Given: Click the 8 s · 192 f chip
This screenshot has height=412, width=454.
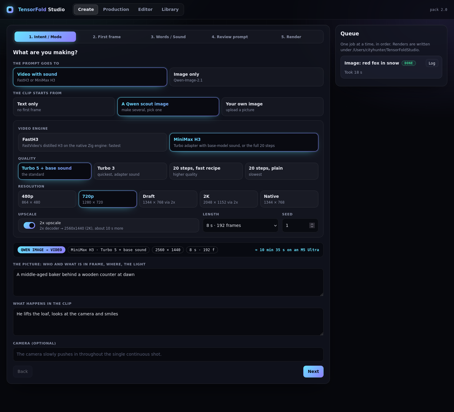Looking at the screenshot, I should 202,250.
